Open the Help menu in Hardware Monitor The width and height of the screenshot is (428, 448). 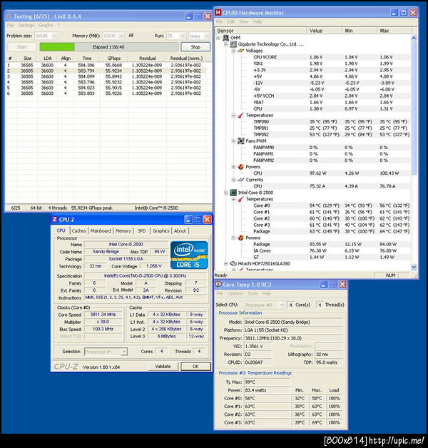pyautogui.click(x=257, y=21)
